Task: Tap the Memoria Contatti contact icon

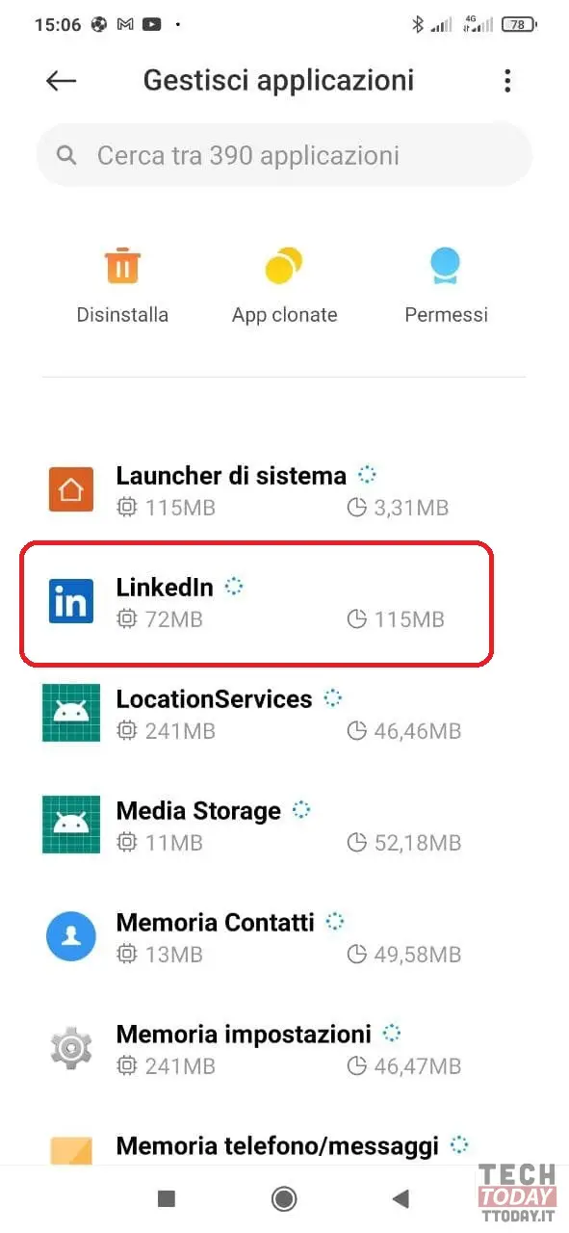Action: click(x=71, y=936)
